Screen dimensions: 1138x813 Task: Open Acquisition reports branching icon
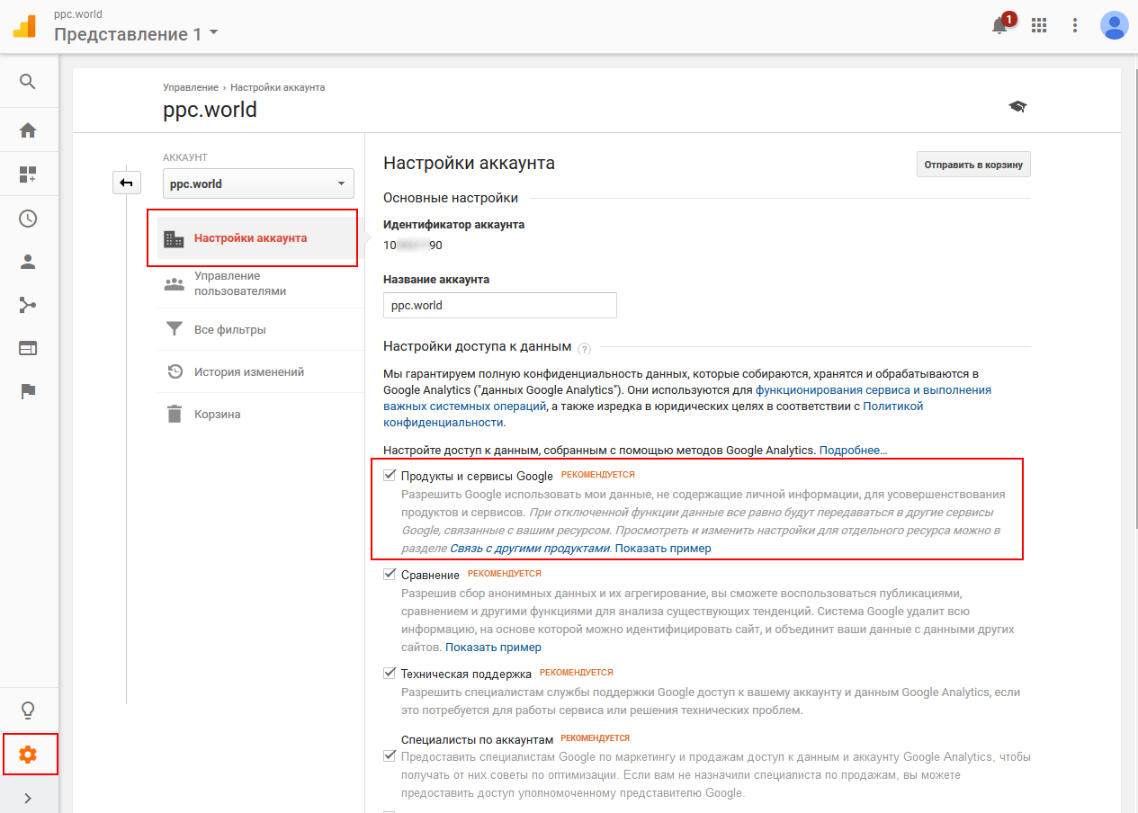point(28,305)
